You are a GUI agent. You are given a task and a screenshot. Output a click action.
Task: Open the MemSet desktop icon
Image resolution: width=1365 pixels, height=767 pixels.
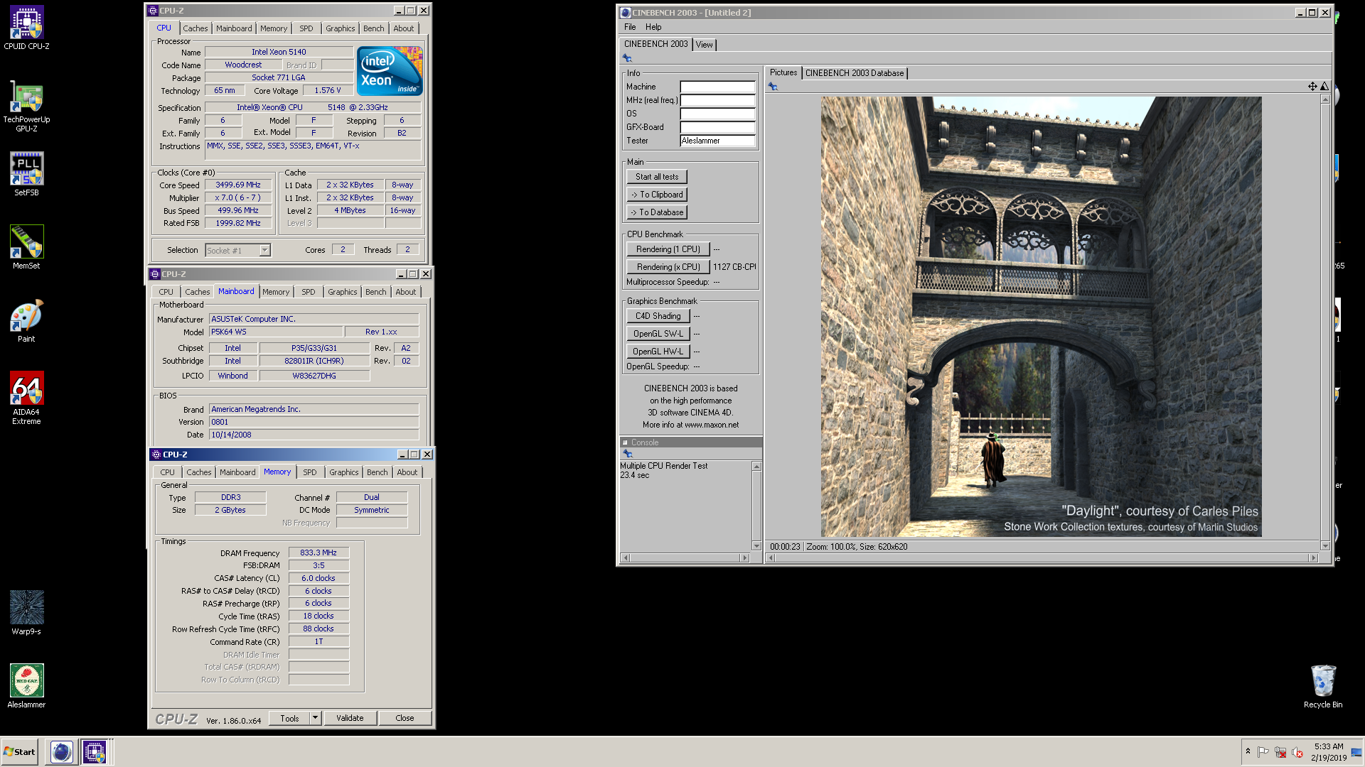click(26, 247)
